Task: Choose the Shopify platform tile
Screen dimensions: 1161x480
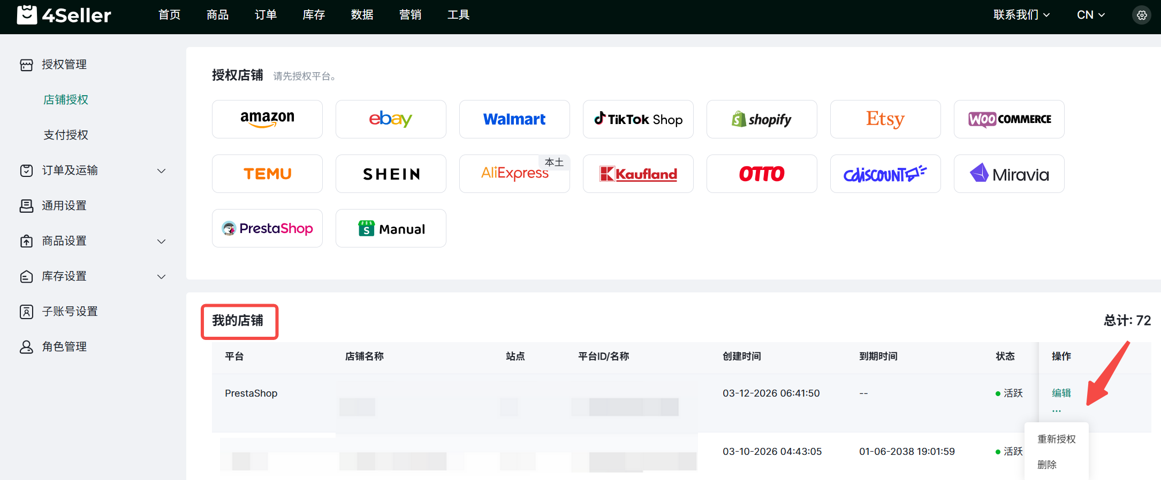Action: pyautogui.click(x=762, y=119)
